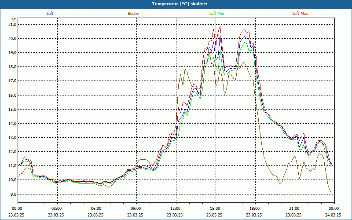Click the '10,0' y-axis value

(x=13, y=180)
